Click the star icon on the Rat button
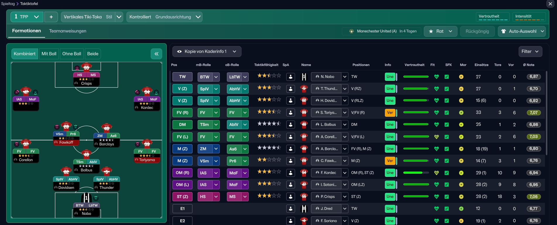The image size is (557, 225). 431,31
